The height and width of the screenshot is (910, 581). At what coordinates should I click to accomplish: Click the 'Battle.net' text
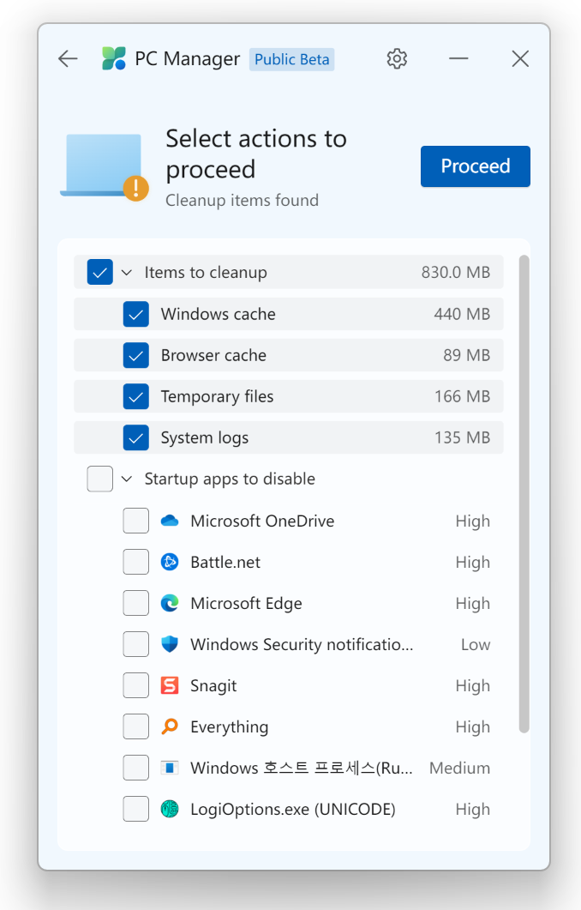tap(225, 562)
